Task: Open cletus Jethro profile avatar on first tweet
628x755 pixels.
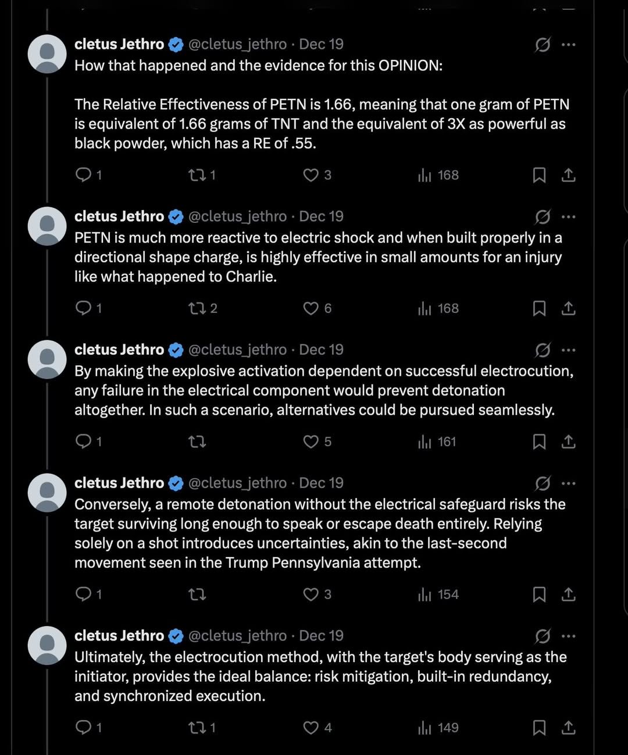Action: (x=47, y=54)
